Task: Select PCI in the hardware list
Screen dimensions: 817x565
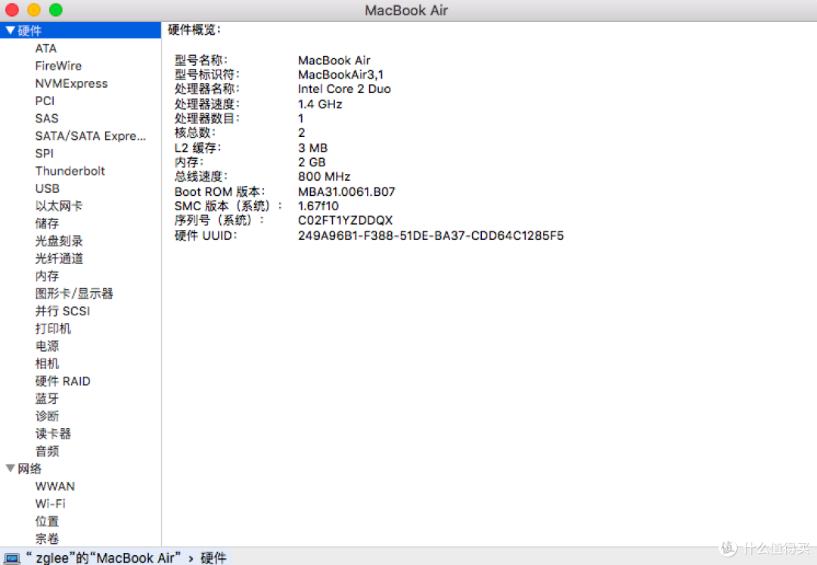Action: [x=45, y=101]
